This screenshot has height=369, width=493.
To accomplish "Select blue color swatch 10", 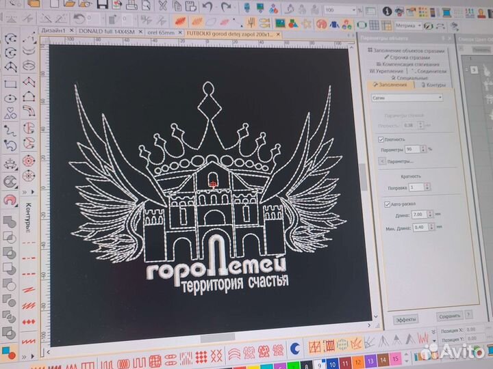I will point(332,364).
